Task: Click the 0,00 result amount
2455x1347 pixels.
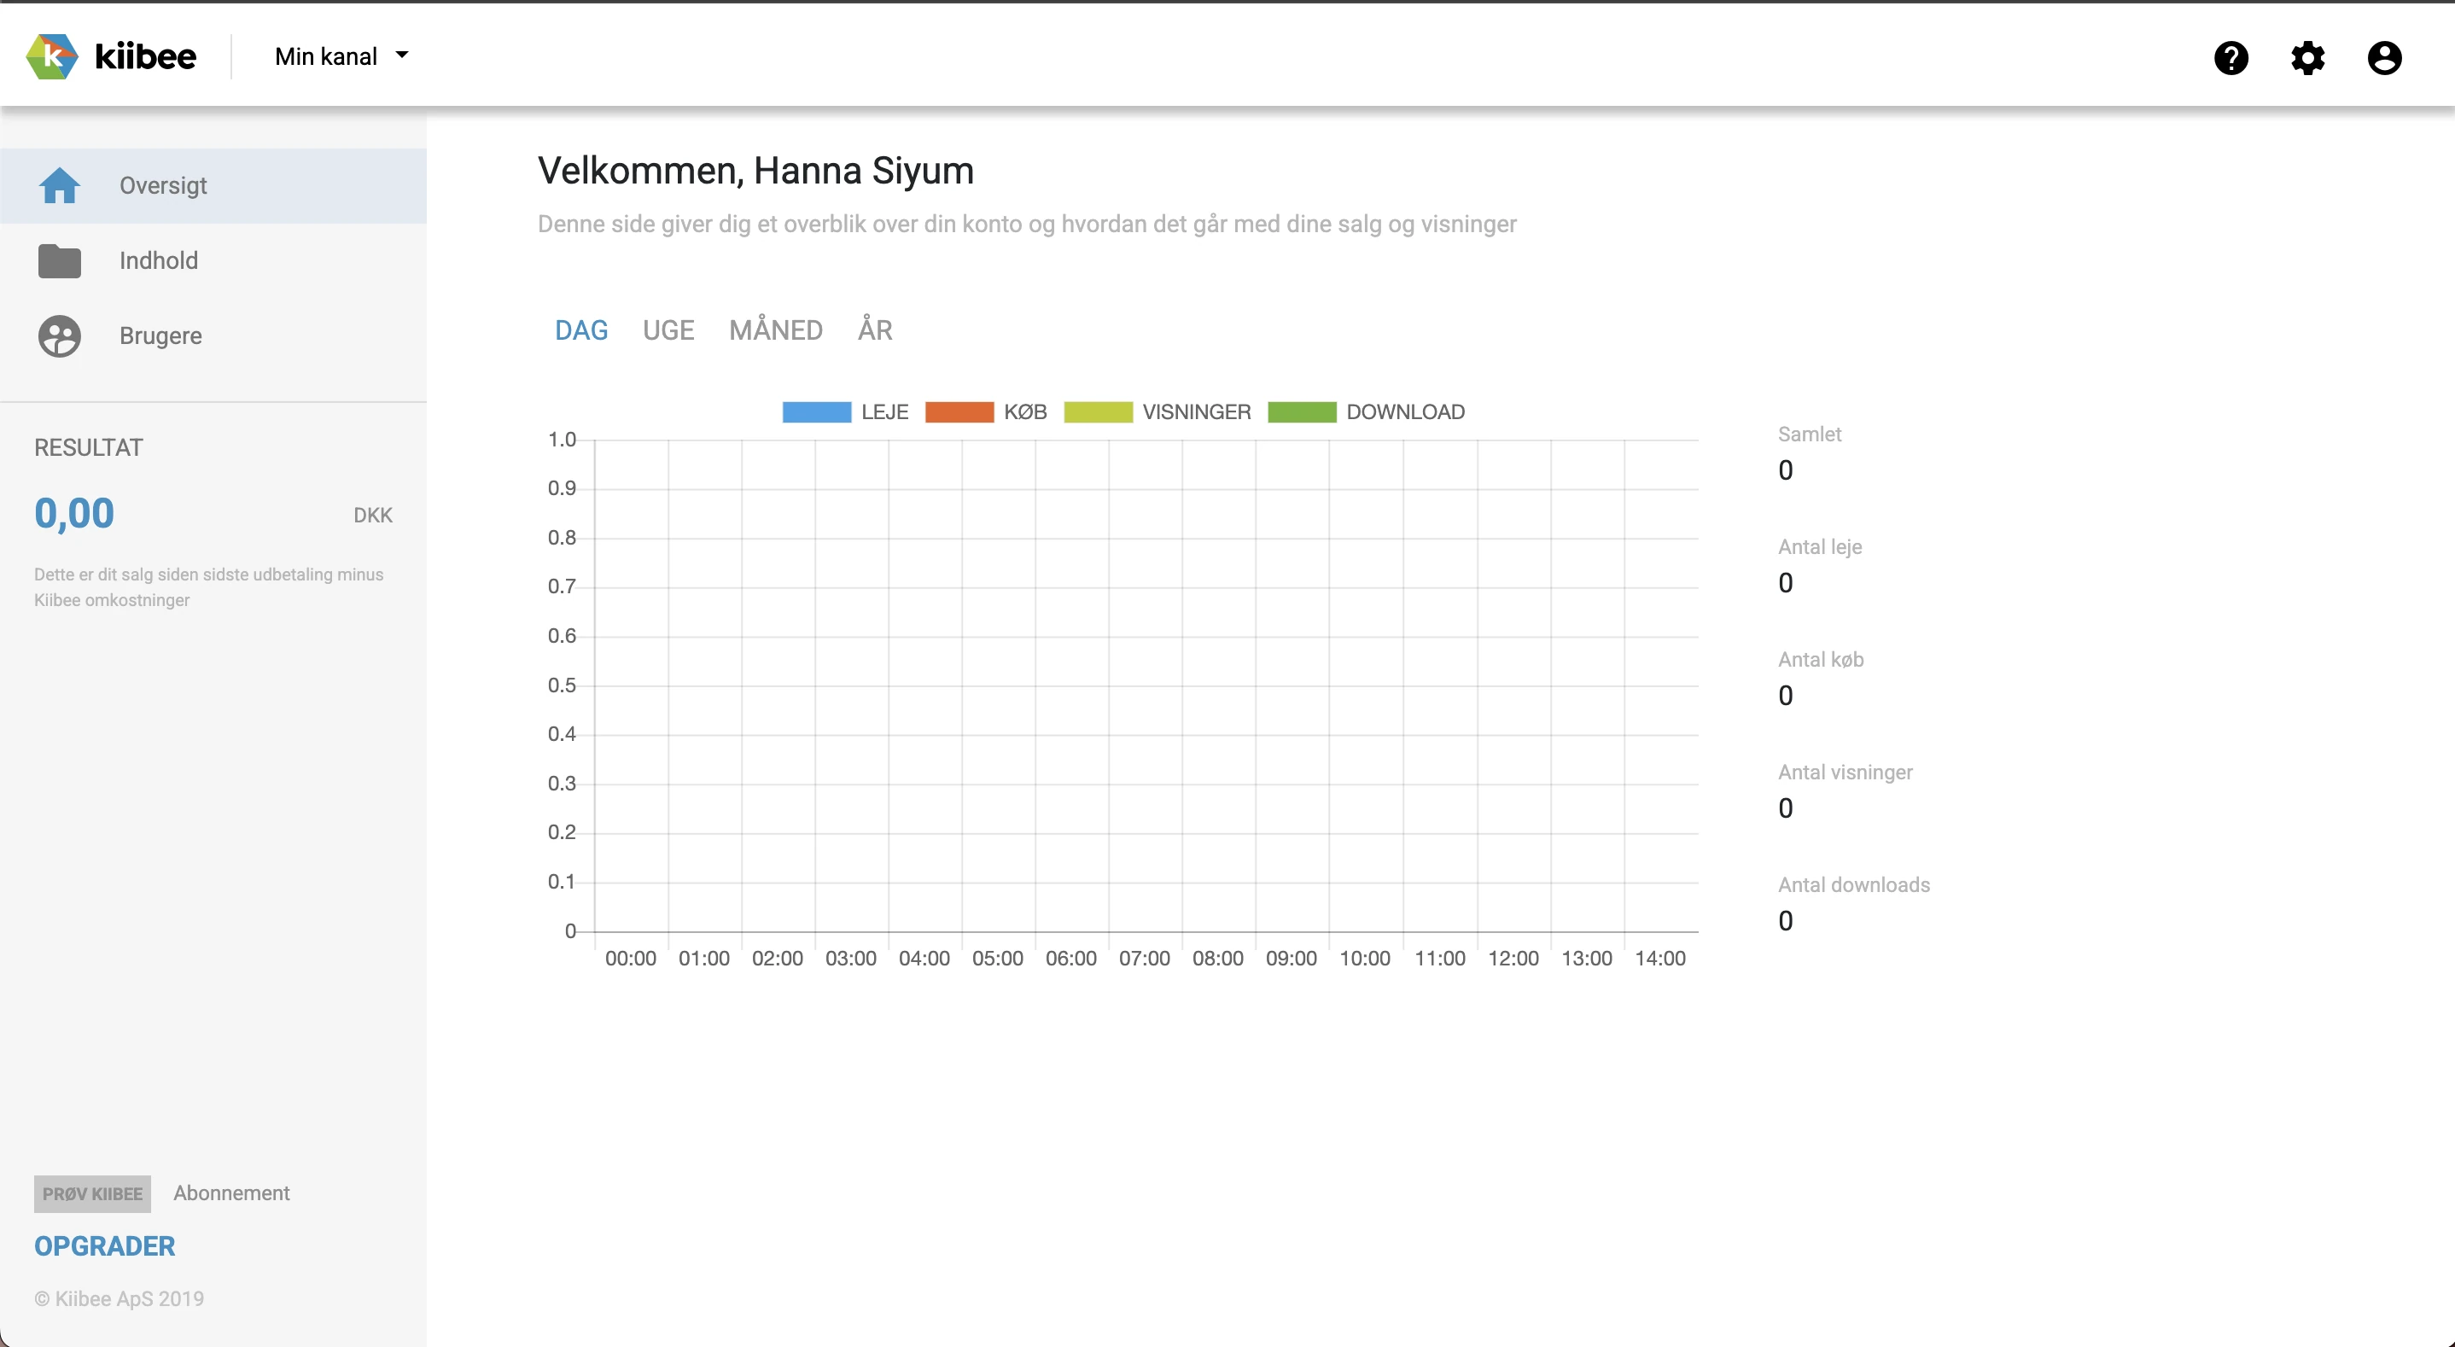Action: coord(74,513)
